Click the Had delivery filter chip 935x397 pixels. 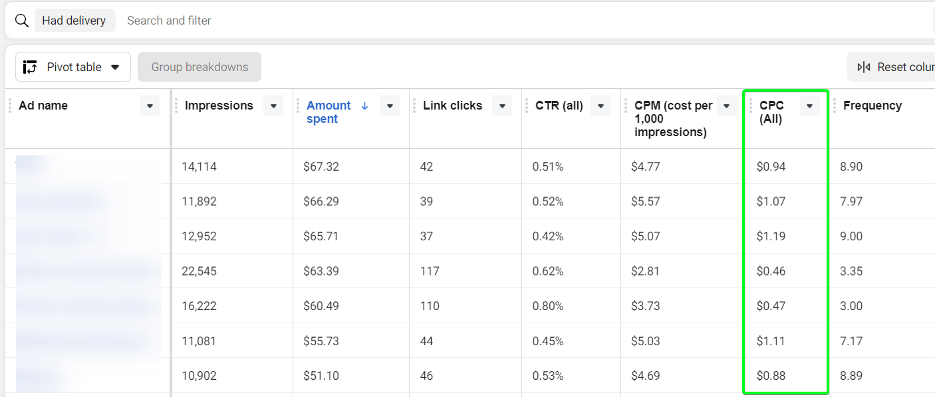pos(74,21)
